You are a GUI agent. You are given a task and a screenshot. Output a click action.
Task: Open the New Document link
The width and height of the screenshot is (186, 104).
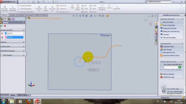pyautogui.click(x=168, y=22)
